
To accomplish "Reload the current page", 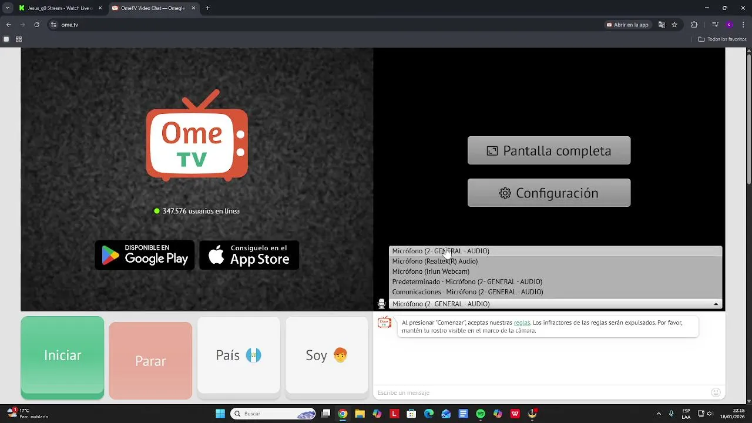I will (36, 25).
